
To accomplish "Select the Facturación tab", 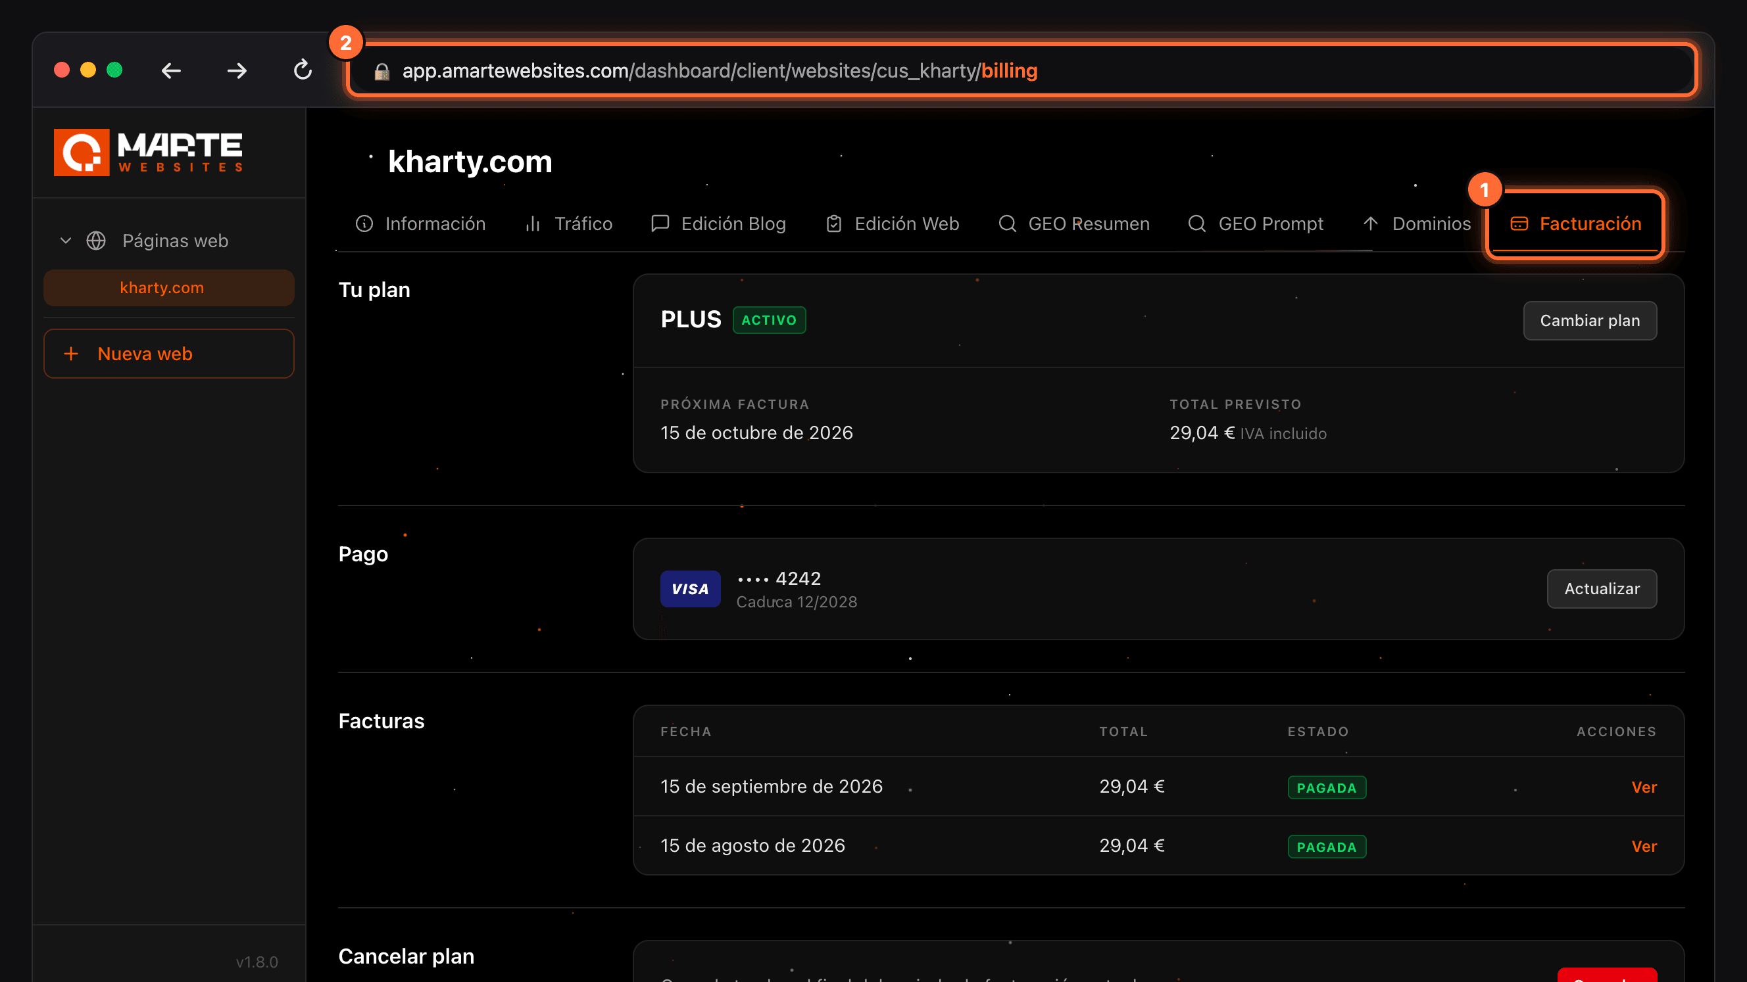I will (x=1575, y=223).
